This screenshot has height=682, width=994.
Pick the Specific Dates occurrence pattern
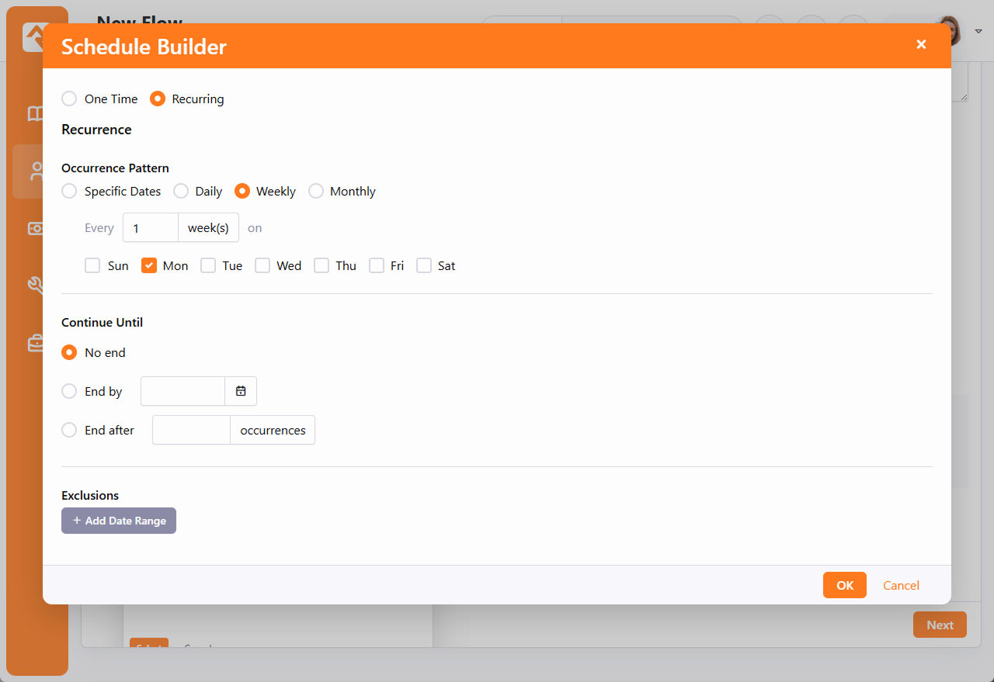click(70, 191)
